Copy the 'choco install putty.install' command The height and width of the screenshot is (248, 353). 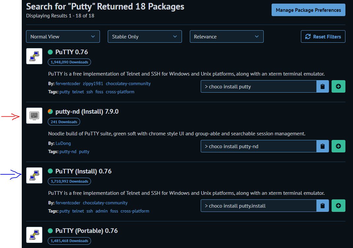tap(323, 206)
